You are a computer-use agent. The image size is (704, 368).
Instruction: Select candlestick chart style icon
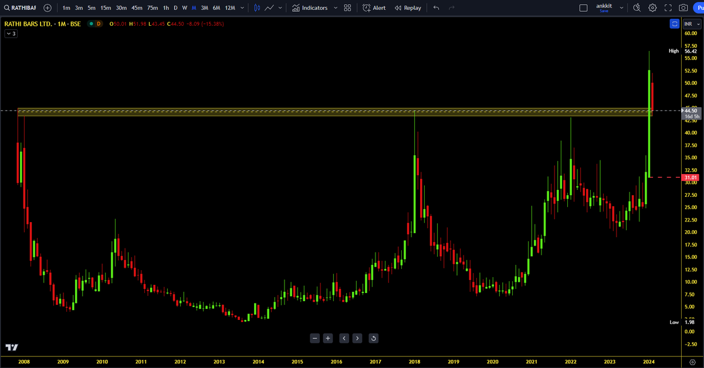click(x=257, y=8)
